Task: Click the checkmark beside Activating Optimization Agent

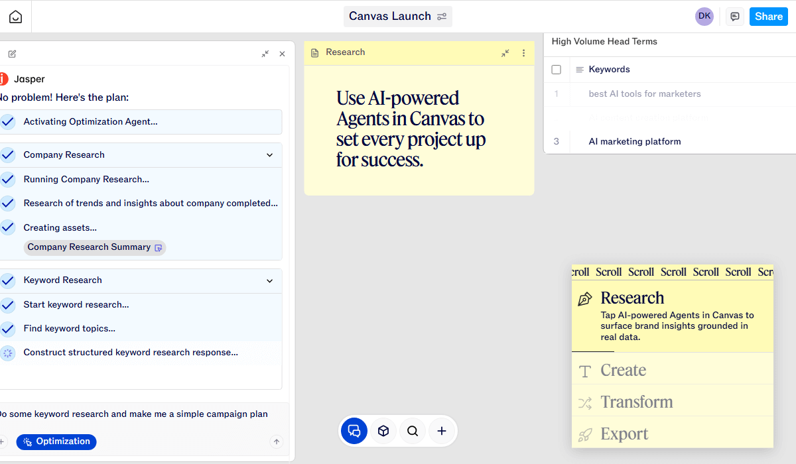Action: point(7,122)
